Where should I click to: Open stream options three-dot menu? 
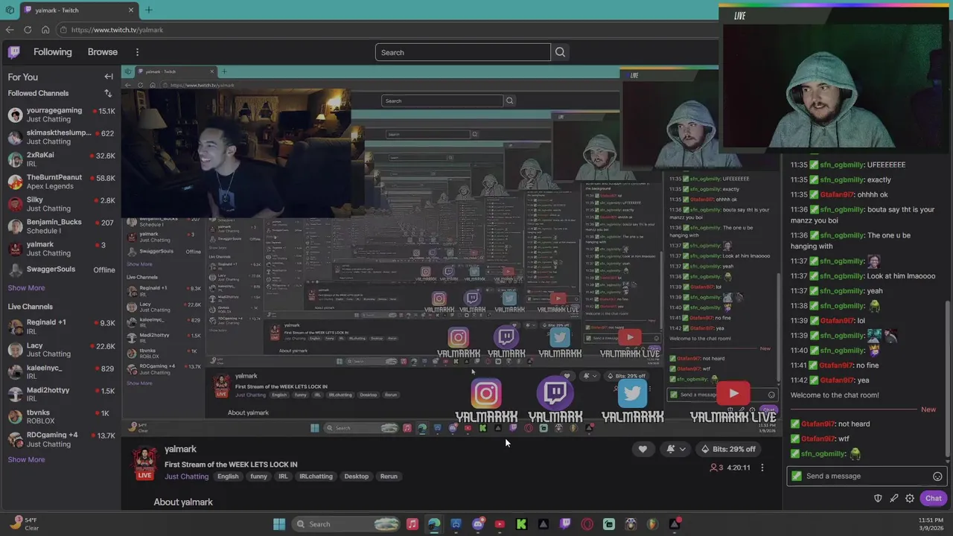[x=762, y=468]
